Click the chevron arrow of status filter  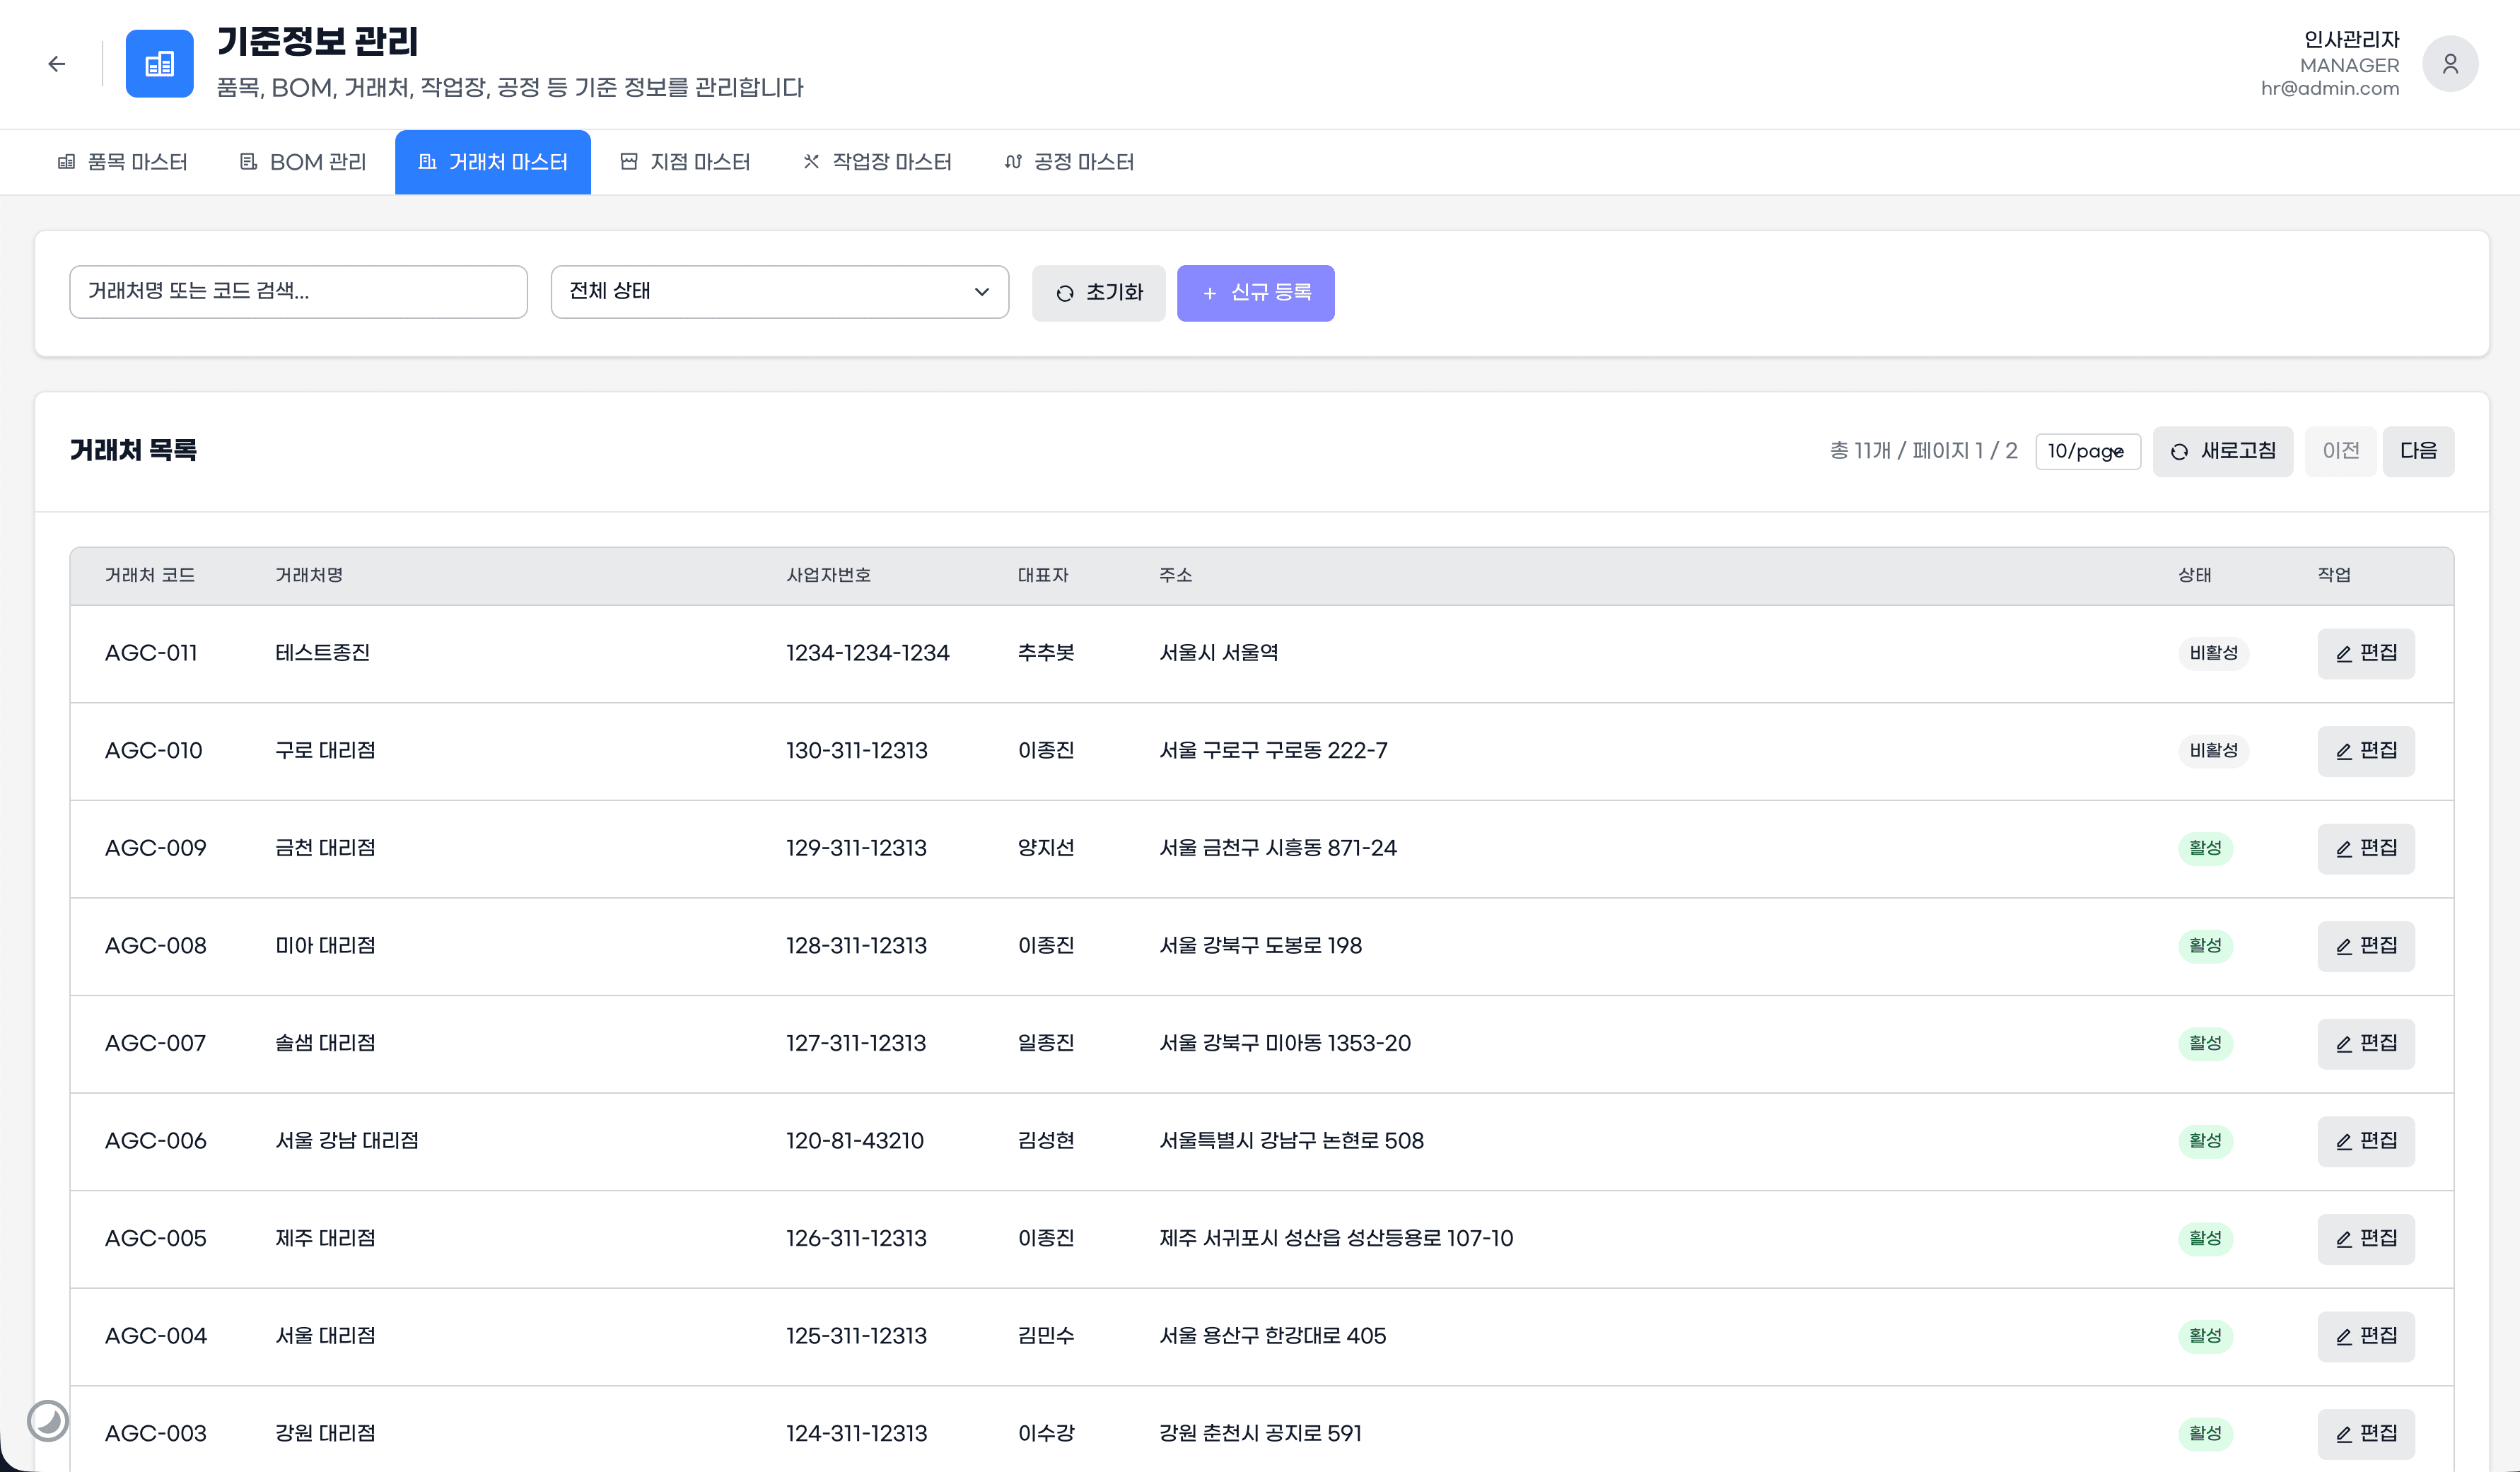point(981,292)
